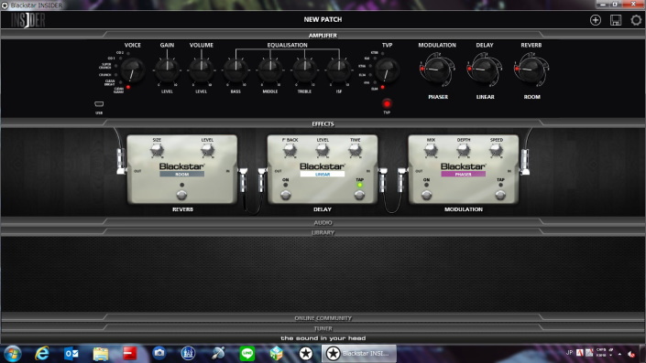Expand the LIBRARY section
This screenshot has width=646, height=363.
(x=323, y=232)
